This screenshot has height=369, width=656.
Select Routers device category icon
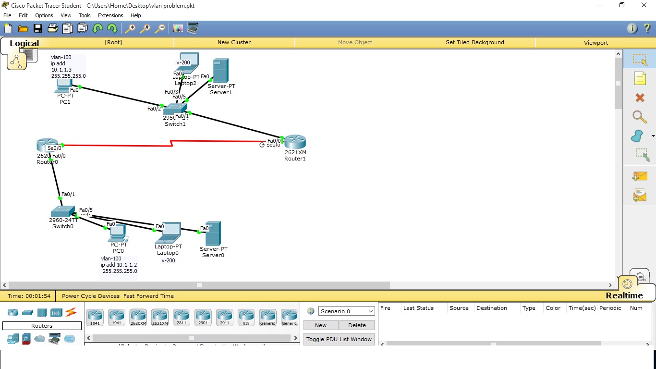click(13, 313)
